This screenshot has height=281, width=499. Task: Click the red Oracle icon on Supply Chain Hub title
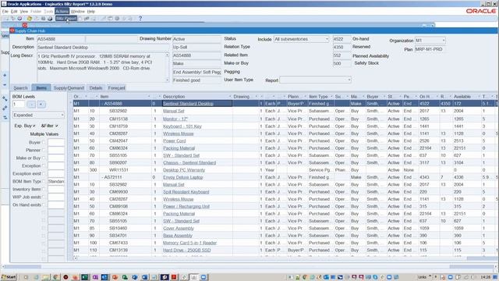12,30
